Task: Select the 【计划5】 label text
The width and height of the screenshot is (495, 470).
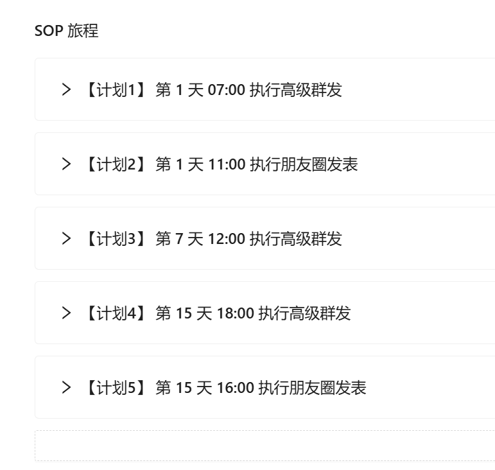Action: [116, 388]
